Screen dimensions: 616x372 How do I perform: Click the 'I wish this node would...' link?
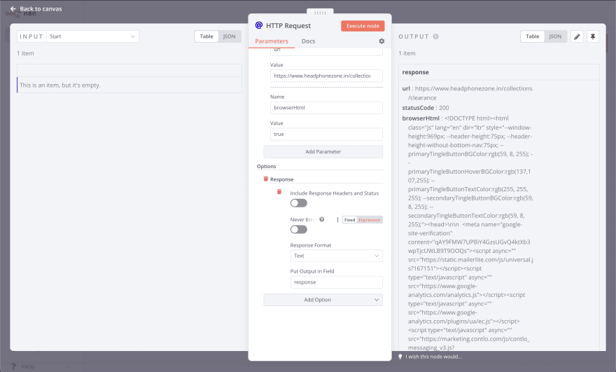click(434, 357)
